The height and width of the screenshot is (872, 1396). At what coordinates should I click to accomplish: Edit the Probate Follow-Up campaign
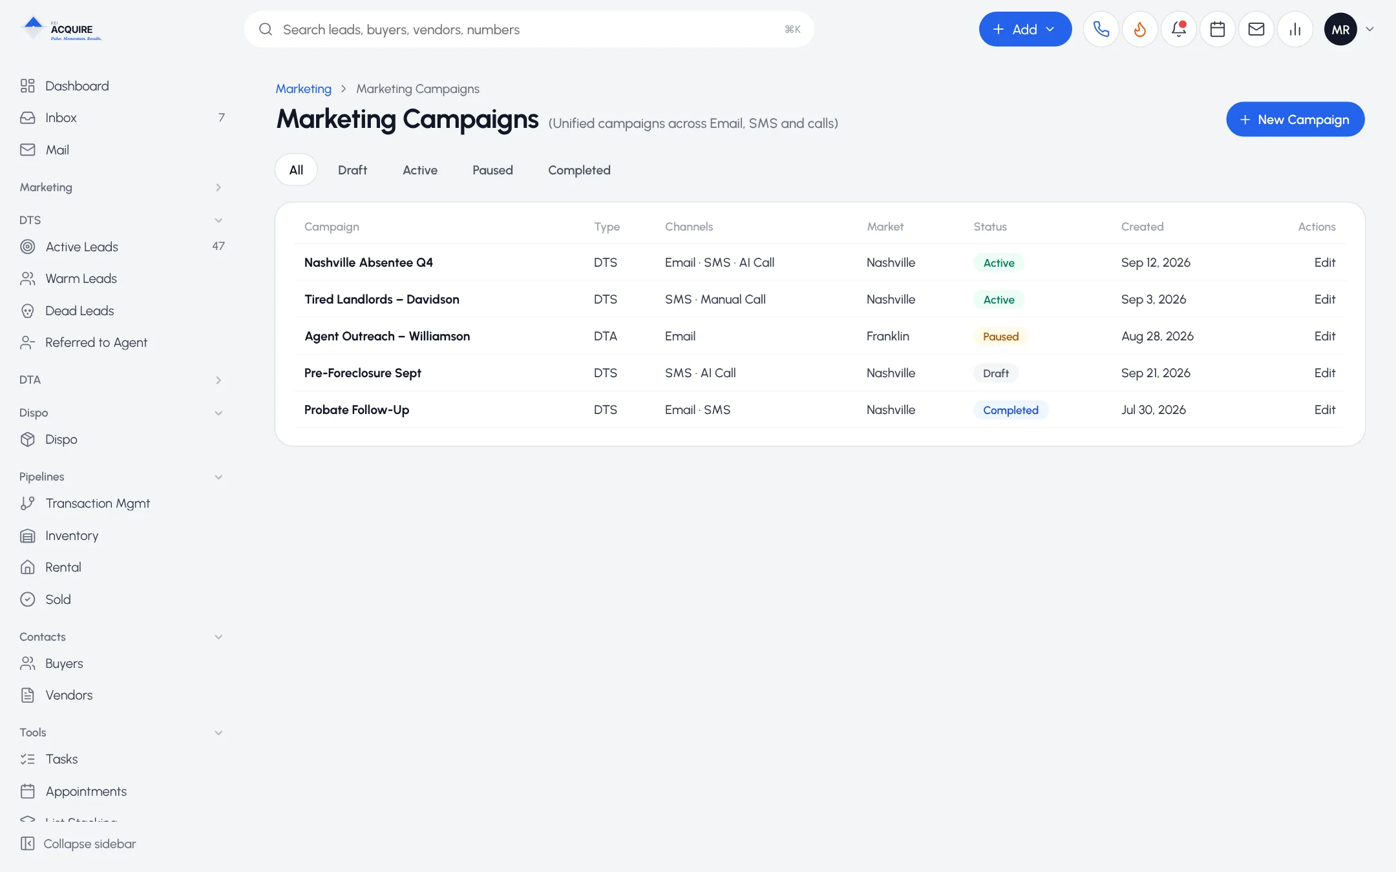[1324, 410]
